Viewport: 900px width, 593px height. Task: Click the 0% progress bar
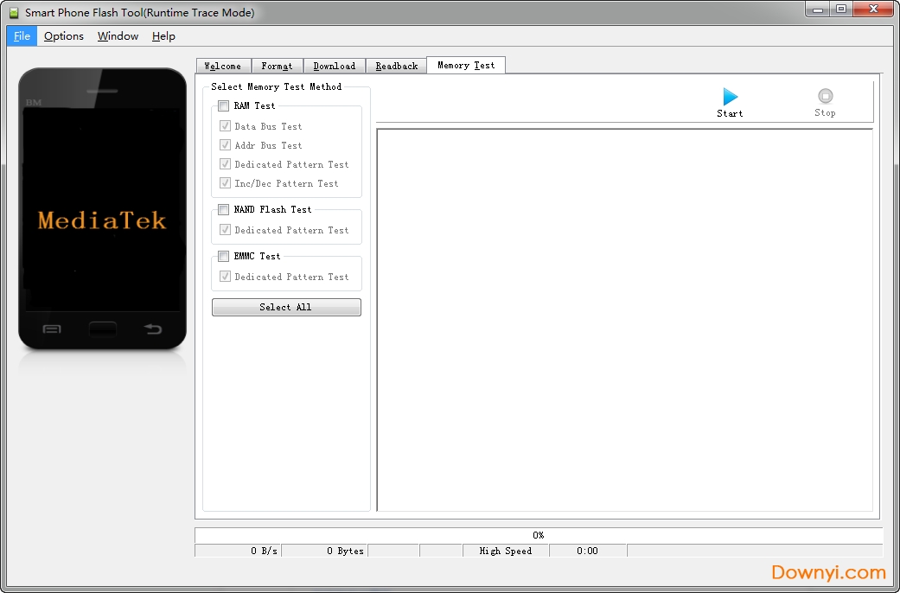(538, 535)
